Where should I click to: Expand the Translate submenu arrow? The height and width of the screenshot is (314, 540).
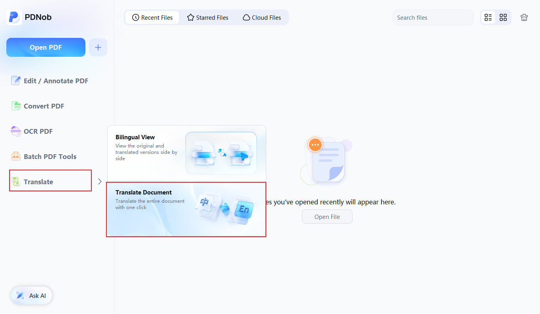click(x=100, y=181)
